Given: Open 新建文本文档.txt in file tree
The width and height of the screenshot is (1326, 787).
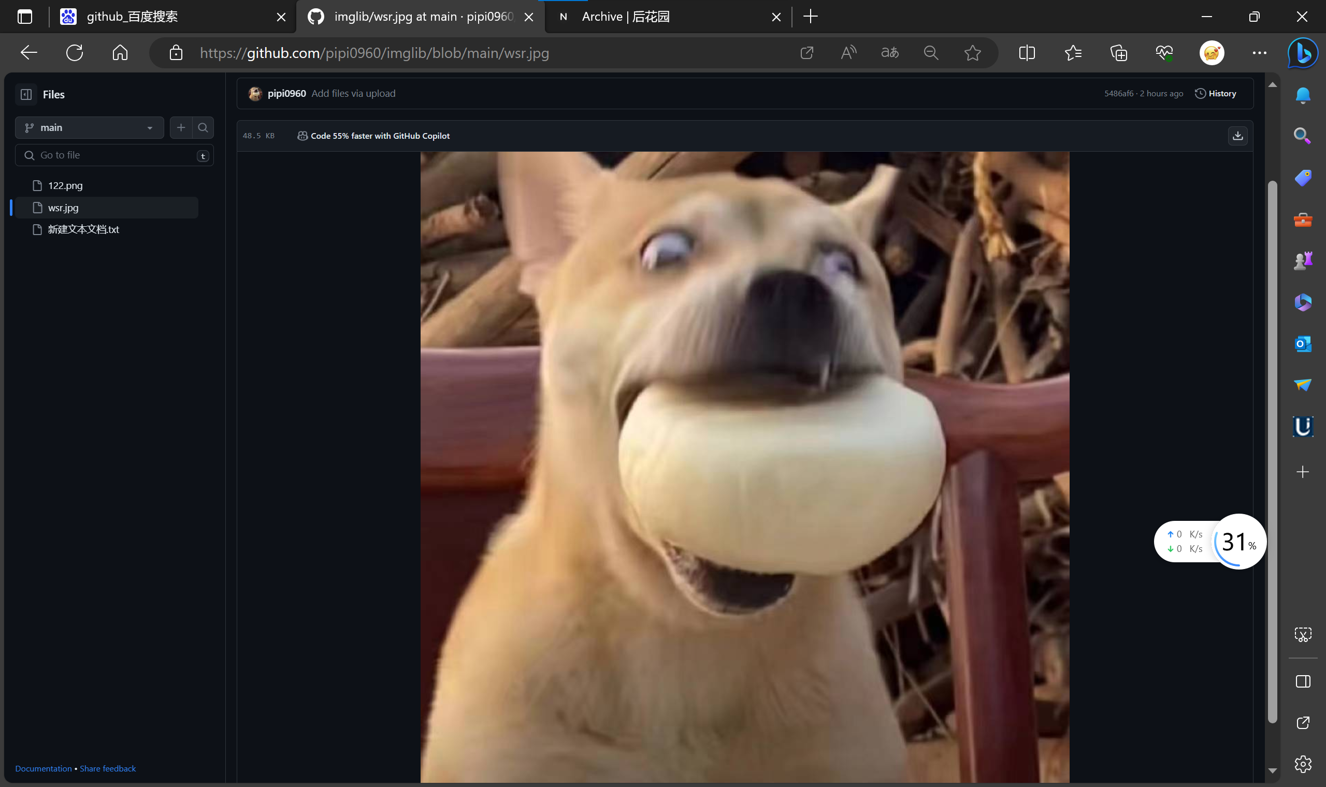Looking at the screenshot, I should pyautogui.click(x=83, y=229).
